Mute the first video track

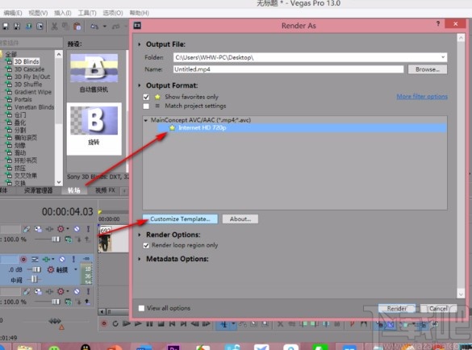[77, 229]
